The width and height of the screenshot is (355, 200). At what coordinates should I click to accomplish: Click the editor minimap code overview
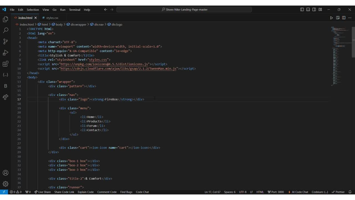click(340, 56)
